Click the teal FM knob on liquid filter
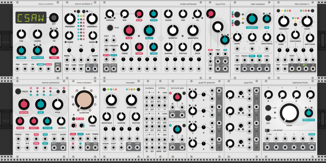The height and width of the screenshot is (163, 326). click(x=225, y=40)
